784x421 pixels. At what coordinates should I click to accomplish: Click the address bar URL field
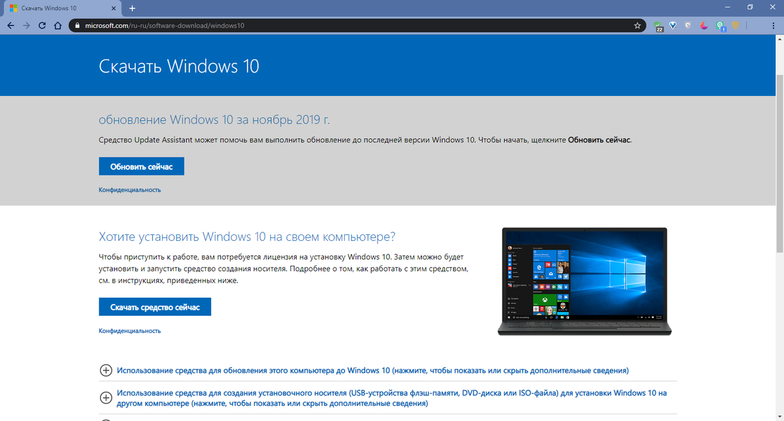(x=356, y=25)
